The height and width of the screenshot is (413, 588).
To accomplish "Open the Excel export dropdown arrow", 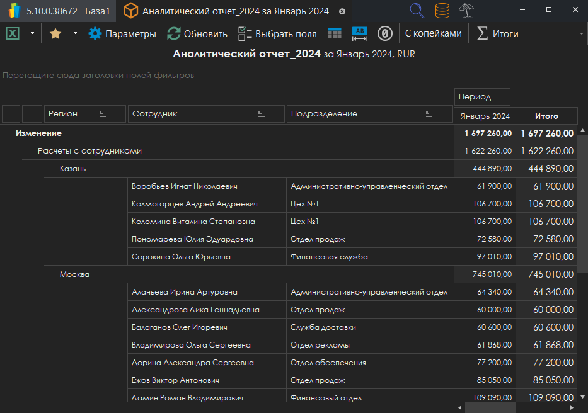I will 32,34.
